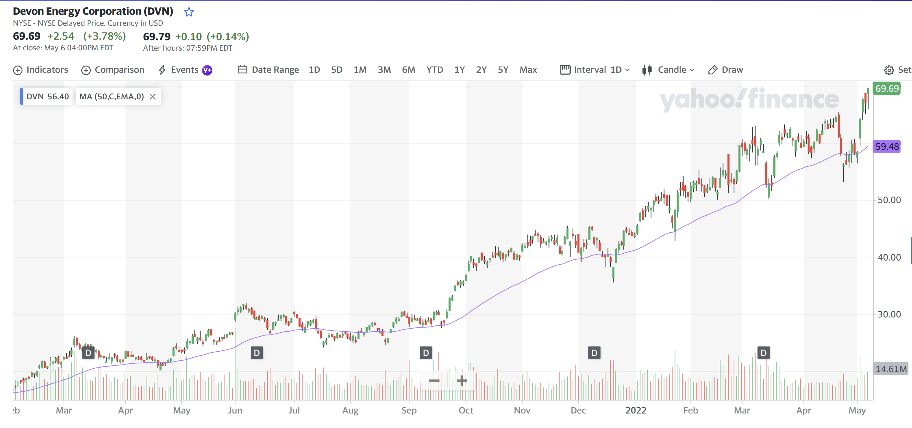This screenshot has height=428, width=912.
Task: Click the dividend D marker near March 2021
Action: click(x=88, y=353)
